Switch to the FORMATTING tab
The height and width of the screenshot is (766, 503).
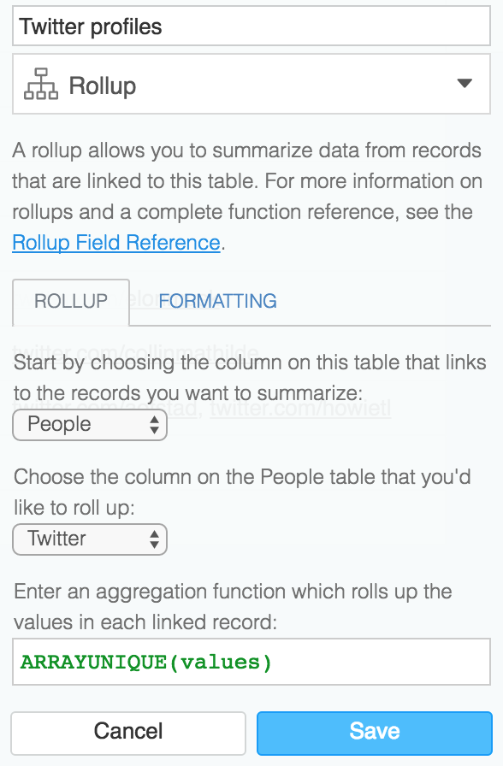click(217, 302)
